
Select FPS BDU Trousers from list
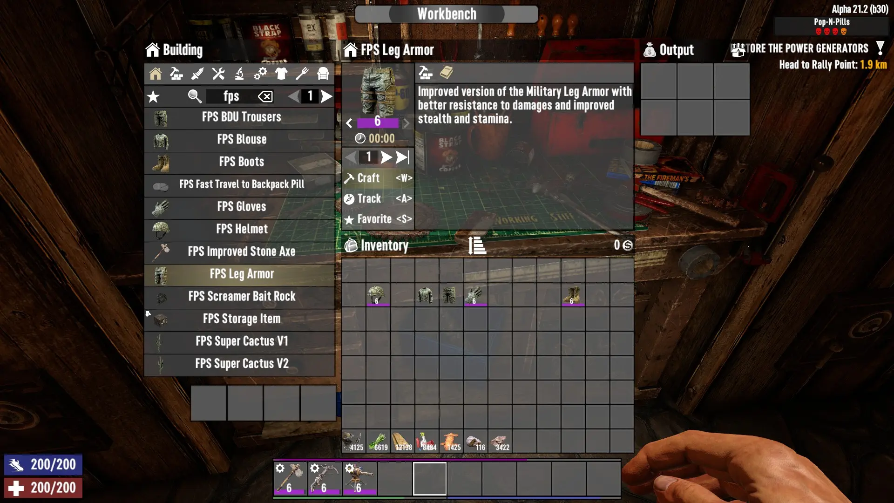239,117
